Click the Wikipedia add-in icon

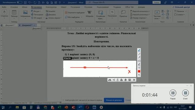point(89,14)
